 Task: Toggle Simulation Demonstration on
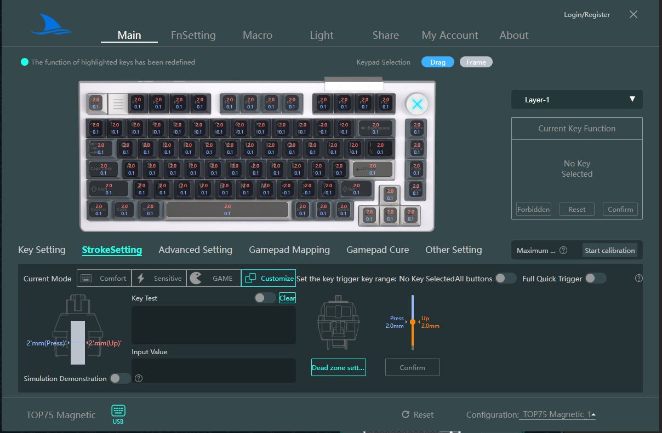point(120,378)
